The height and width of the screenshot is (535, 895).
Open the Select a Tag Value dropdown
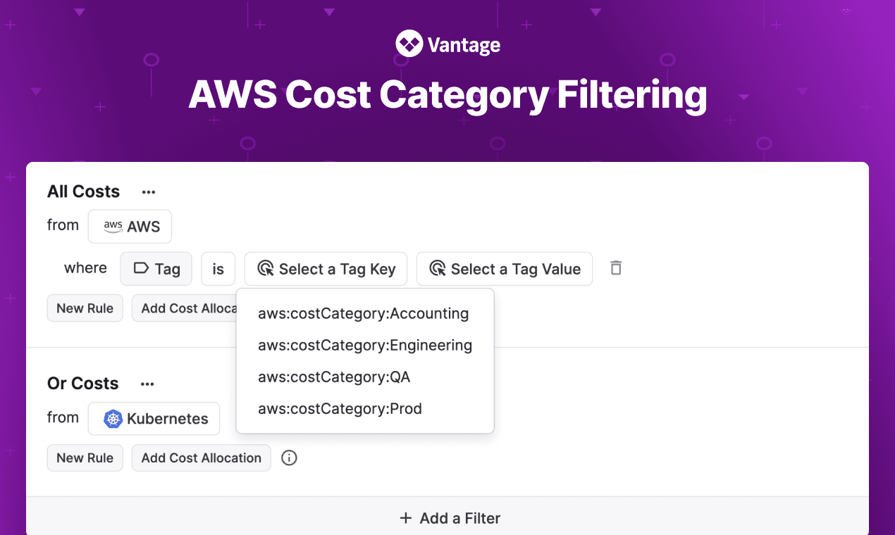point(504,268)
